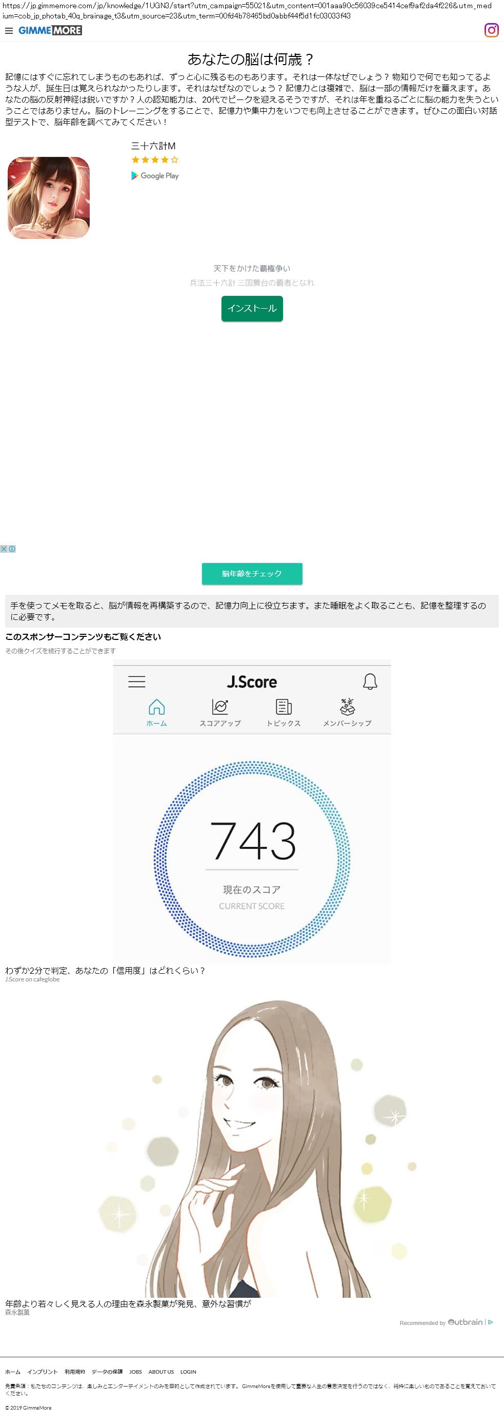Go to ホーム in the footer

[x=13, y=1372]
